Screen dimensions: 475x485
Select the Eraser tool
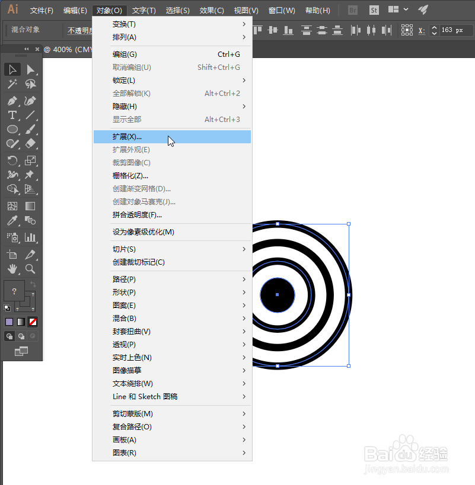(x=30, y=144)
